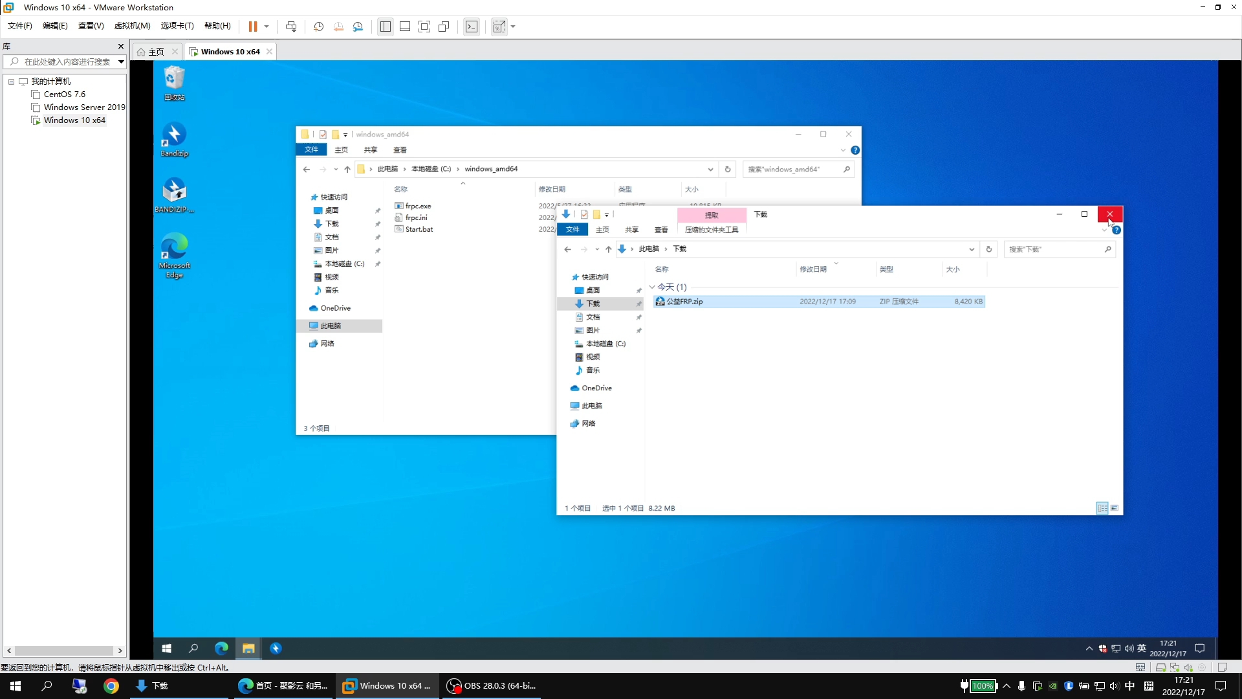The width and height of the screenshot is (1242, 699).
Task: Refresh the Downloads folder view
Action: point(988,249)
